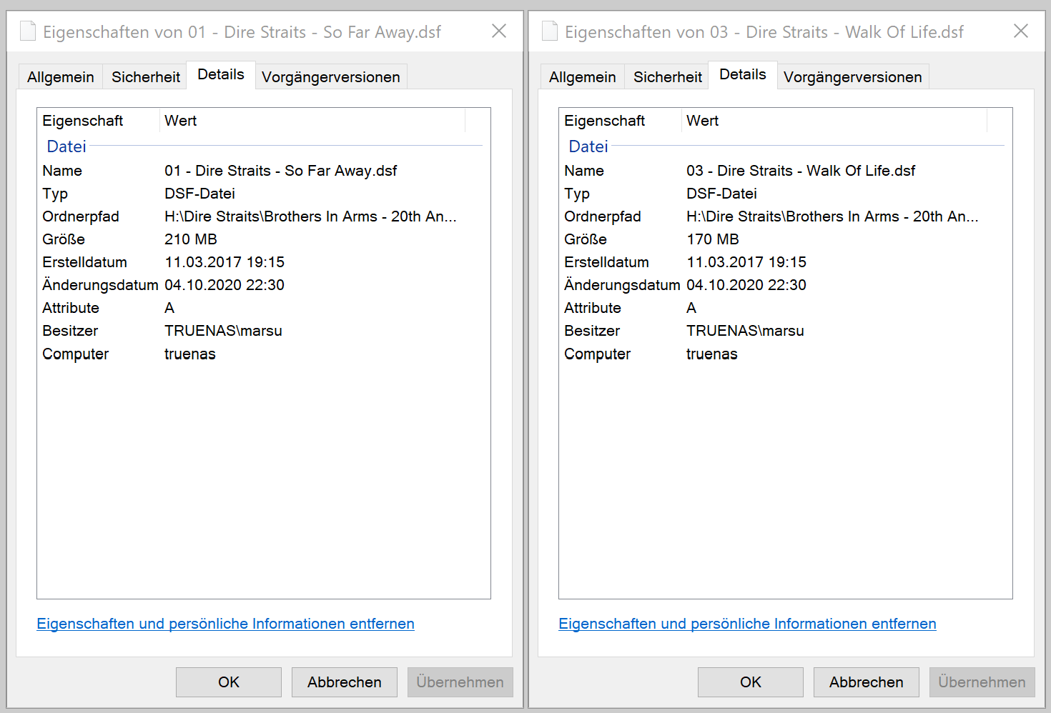This screenshot has height=713, width=1051.
Task: Click file icon in Walk Of Life title bar
Action: 550,31
